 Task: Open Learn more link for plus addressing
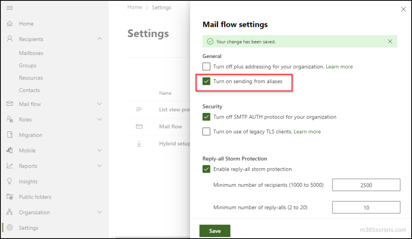coord(339,67)
